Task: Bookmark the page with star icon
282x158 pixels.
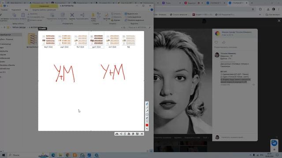Action: coord(253,9)
